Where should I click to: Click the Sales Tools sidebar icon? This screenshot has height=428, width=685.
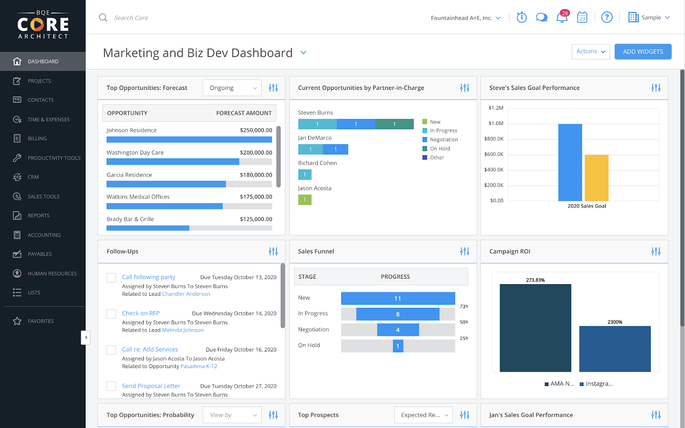click(x=17, y=196)
